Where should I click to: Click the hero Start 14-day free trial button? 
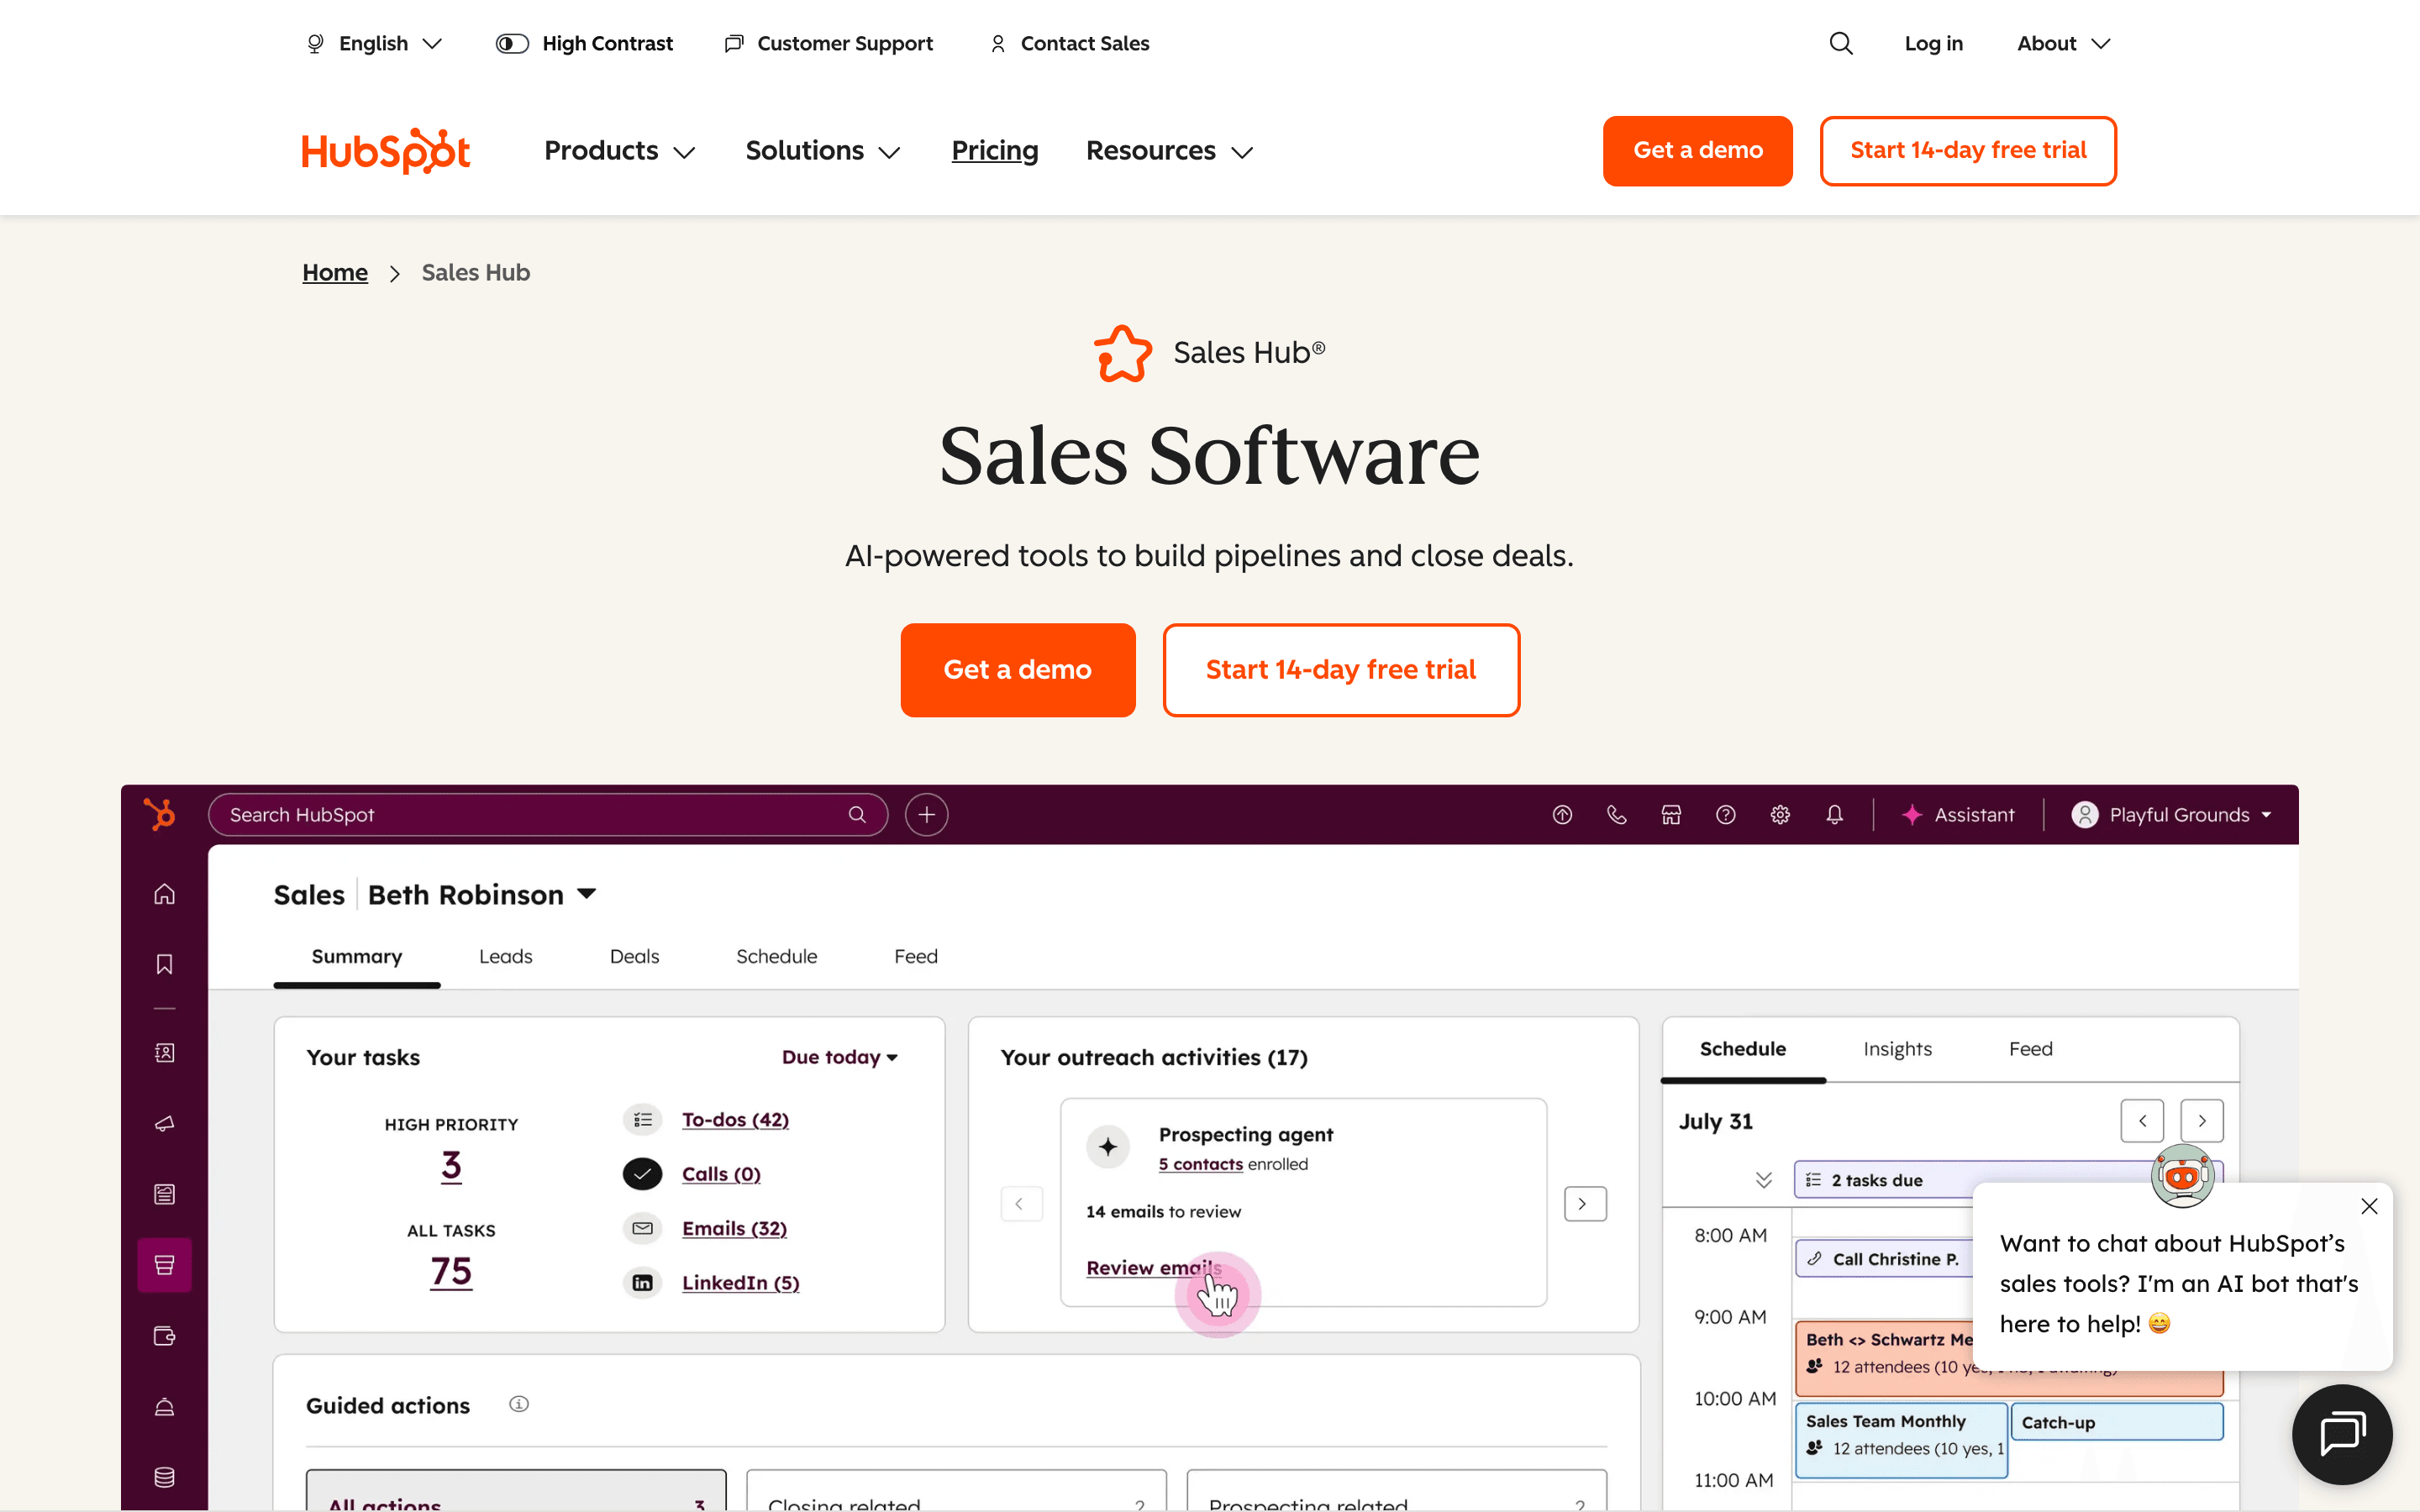click(x=1341, y=669)
